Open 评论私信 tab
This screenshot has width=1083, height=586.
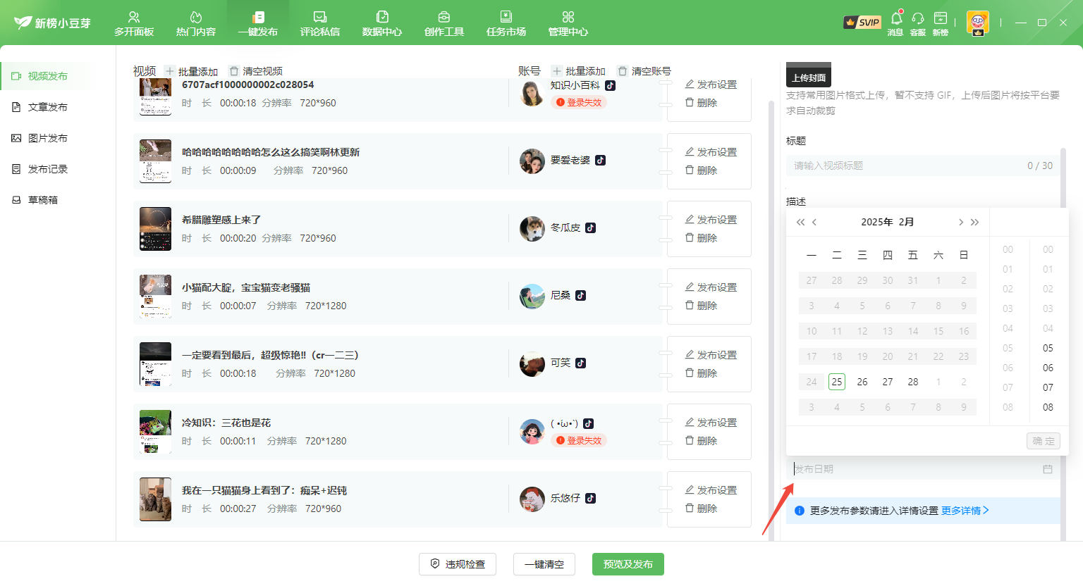320,23
